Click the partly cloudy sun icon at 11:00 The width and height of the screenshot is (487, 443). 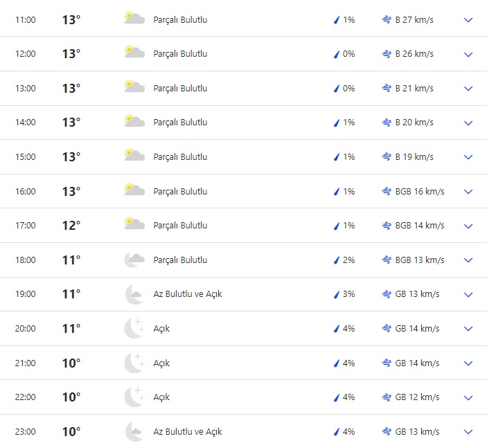pos(134,19)
